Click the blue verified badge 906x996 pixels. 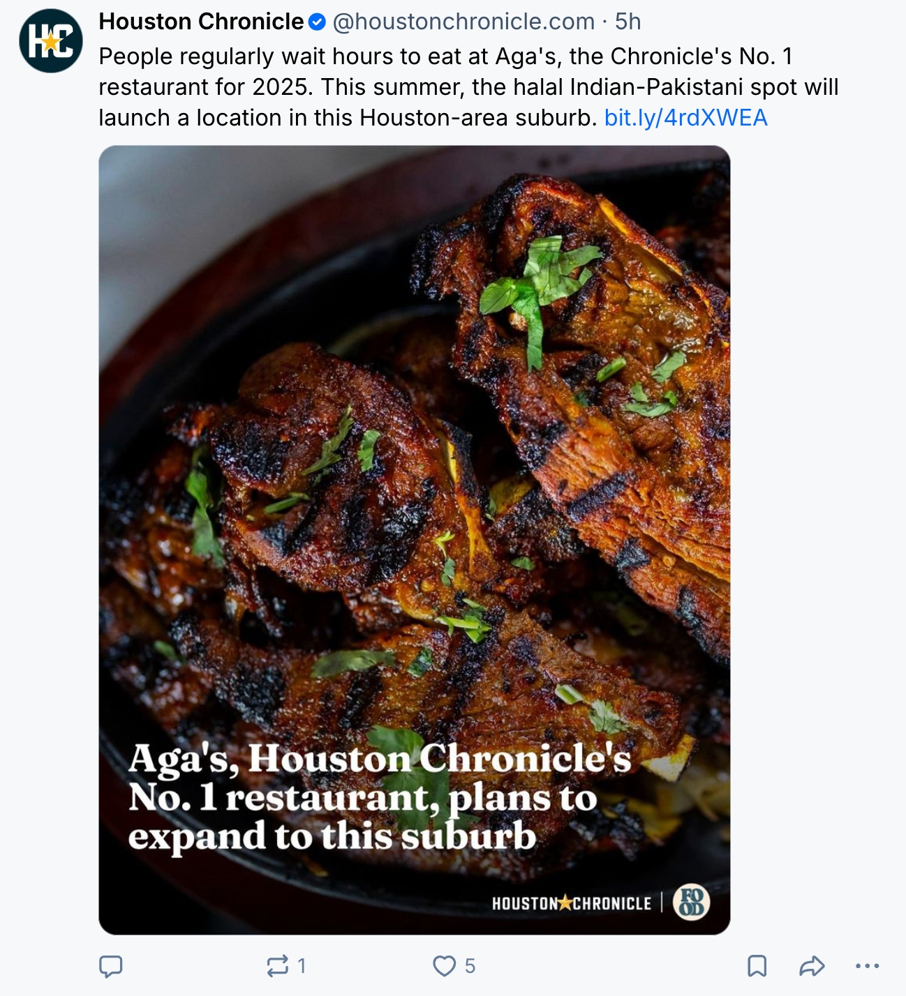(x=317, y=22)
